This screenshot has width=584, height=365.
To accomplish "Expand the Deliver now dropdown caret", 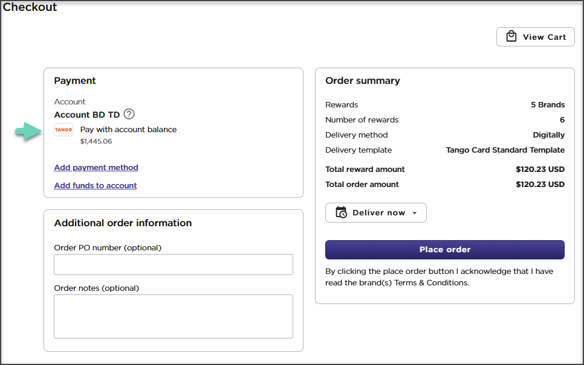I will (x=415, y=213).
